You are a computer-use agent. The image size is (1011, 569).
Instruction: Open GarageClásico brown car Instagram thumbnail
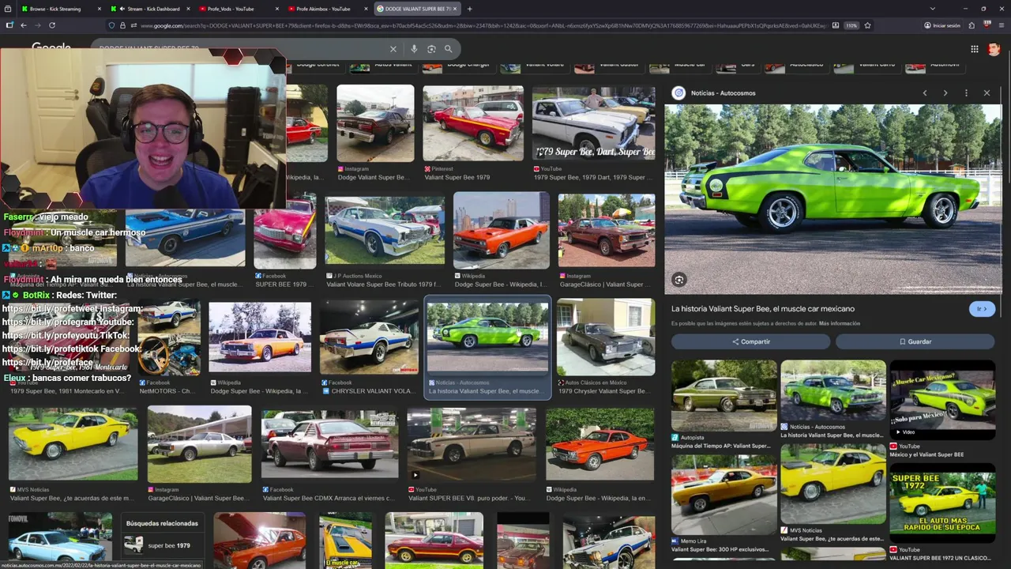[607, 230]
